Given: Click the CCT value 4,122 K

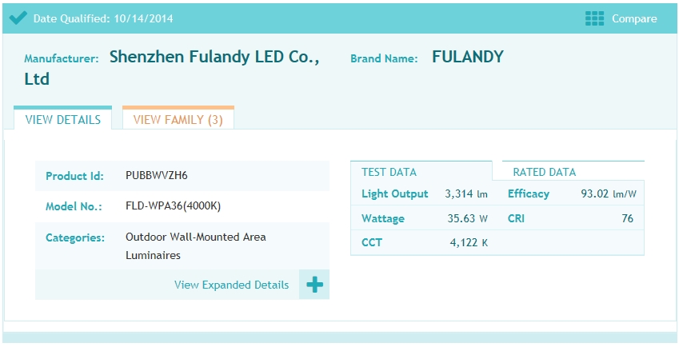Looking at the screenshot, I should click(469, 242).
